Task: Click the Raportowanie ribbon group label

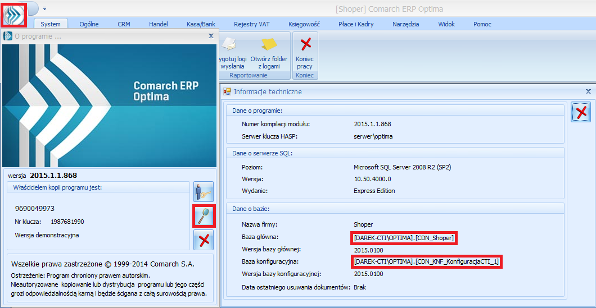Action: point(249,76)
